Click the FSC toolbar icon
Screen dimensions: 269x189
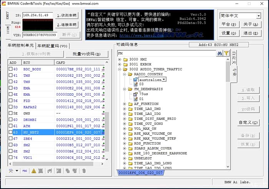coord(25,171)
